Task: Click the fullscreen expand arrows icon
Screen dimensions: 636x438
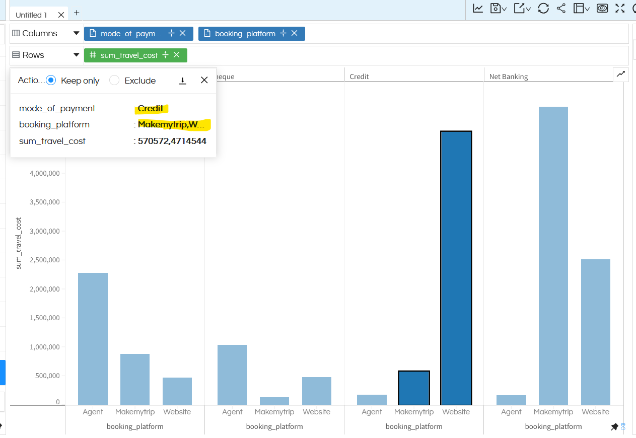Action: coord(620,8)
